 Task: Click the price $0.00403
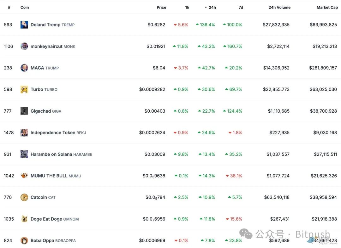click(x=155, y=111)
